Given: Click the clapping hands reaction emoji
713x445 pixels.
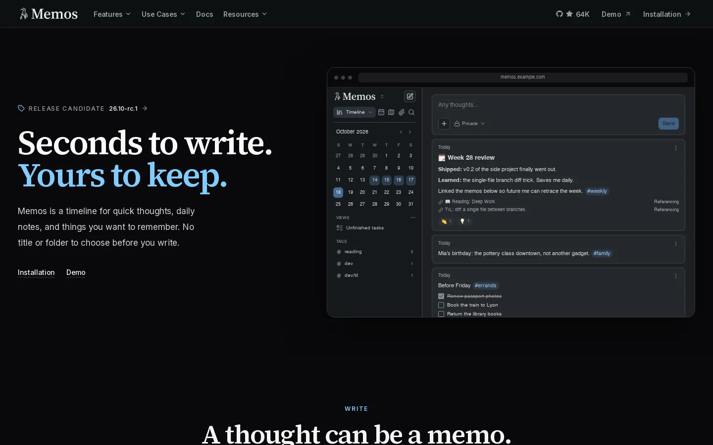Looking at the screenshot, I should 446,222.
